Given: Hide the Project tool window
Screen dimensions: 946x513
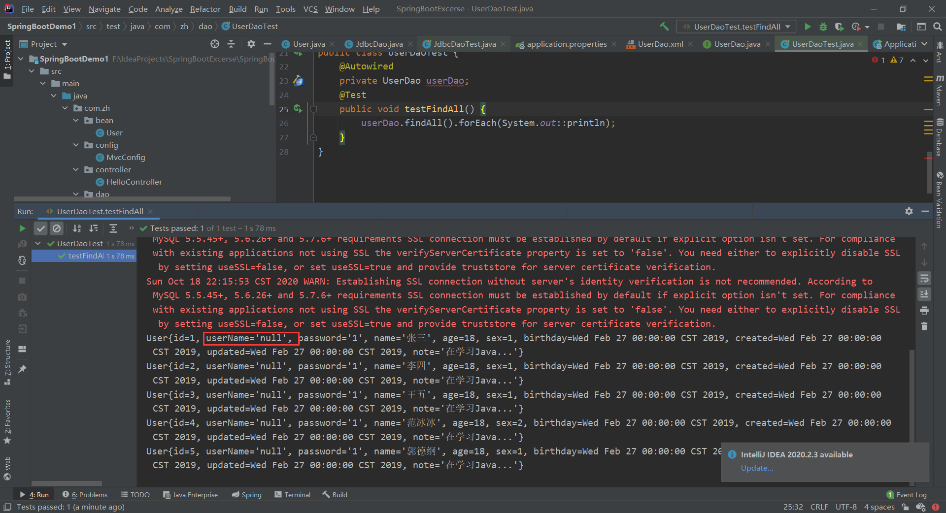Looking at the screenshot, I should (268, 44).
